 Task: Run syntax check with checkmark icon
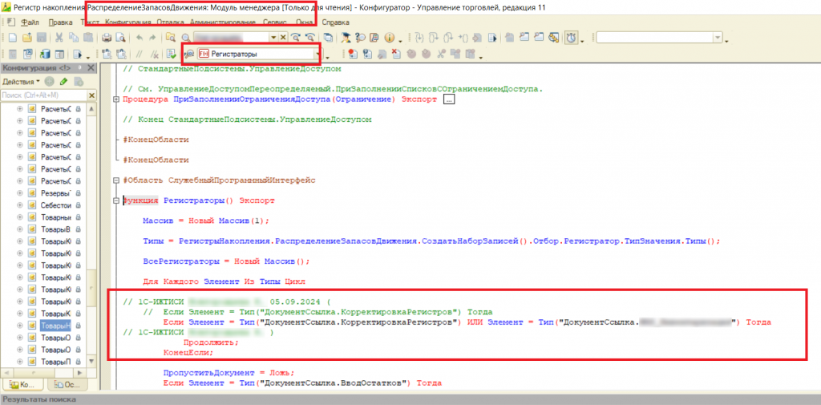pyautogui.click(x=171, y=54)
